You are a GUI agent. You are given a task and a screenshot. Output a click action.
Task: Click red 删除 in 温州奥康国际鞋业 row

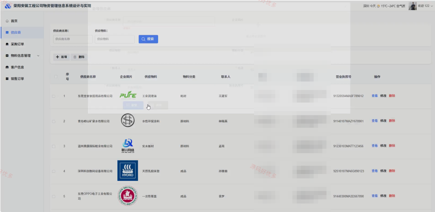pyautogui.click(x=392, y=146)
